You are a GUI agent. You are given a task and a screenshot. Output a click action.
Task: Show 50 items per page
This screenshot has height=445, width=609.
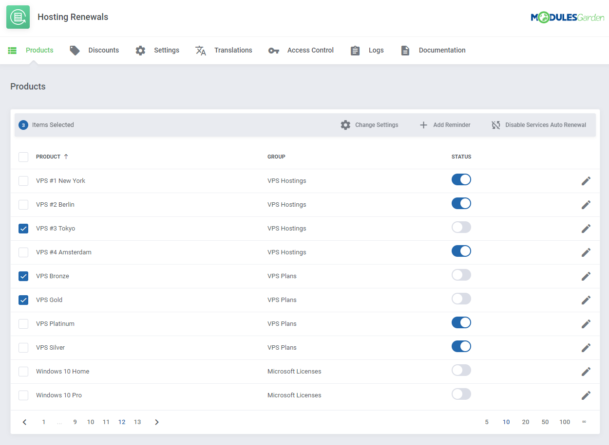[x=545, y=422]
